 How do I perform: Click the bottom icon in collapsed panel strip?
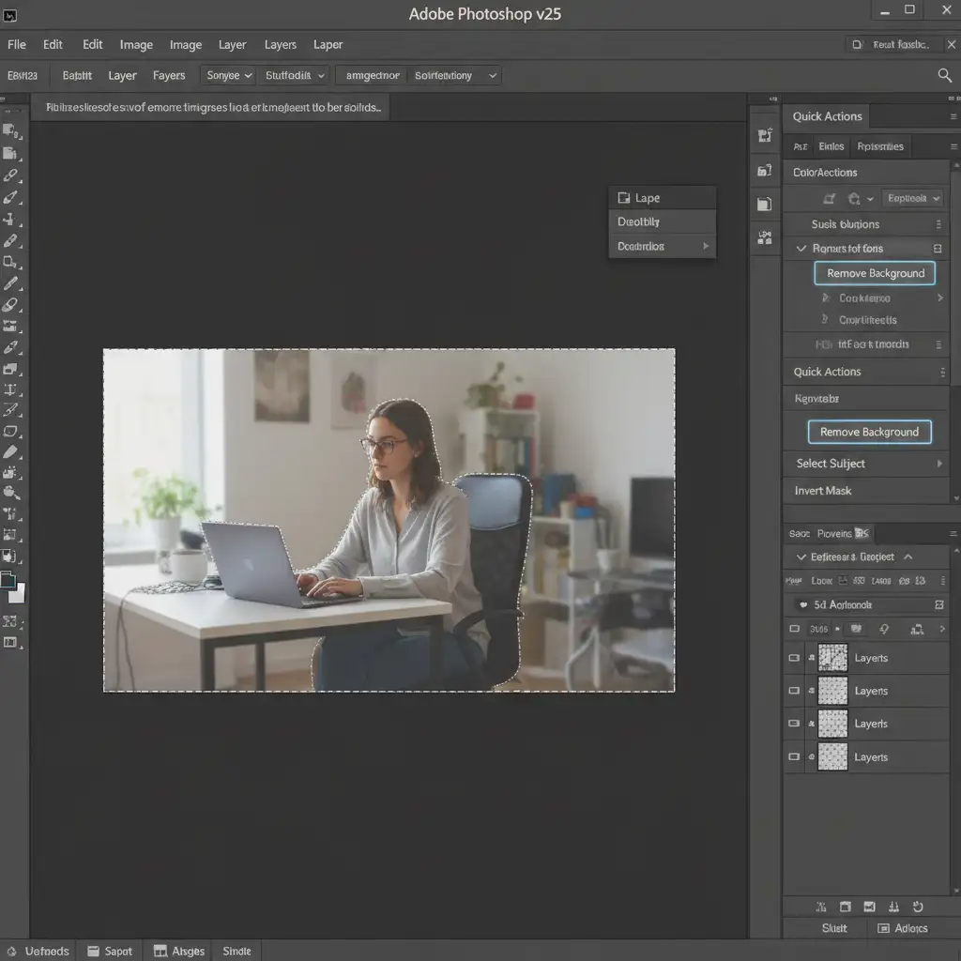pos(764,238)
